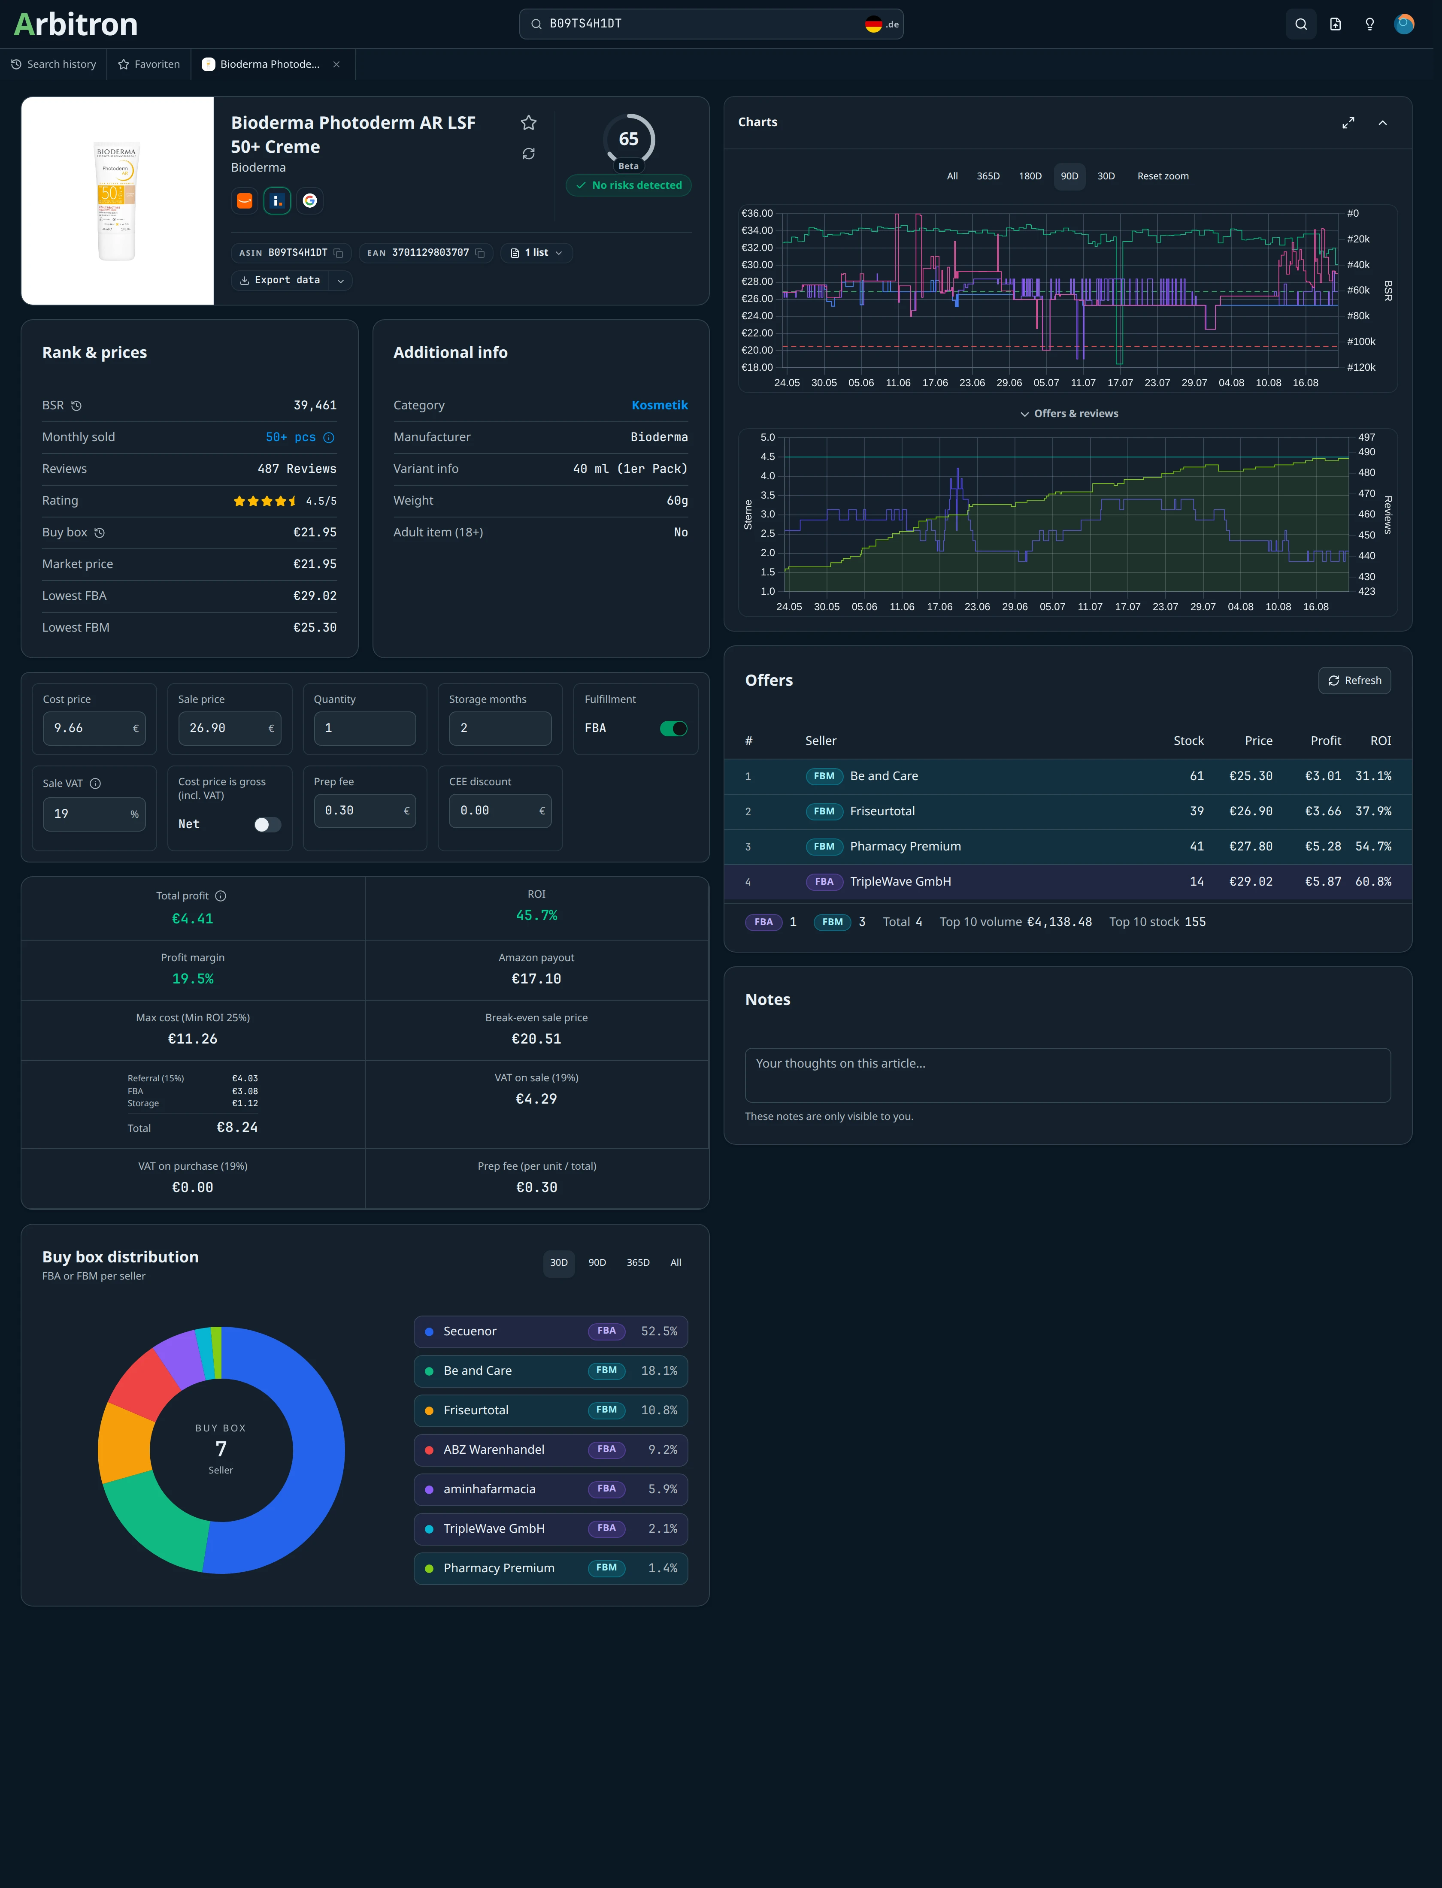Click the search button in the top-right header

(1300, 24)
